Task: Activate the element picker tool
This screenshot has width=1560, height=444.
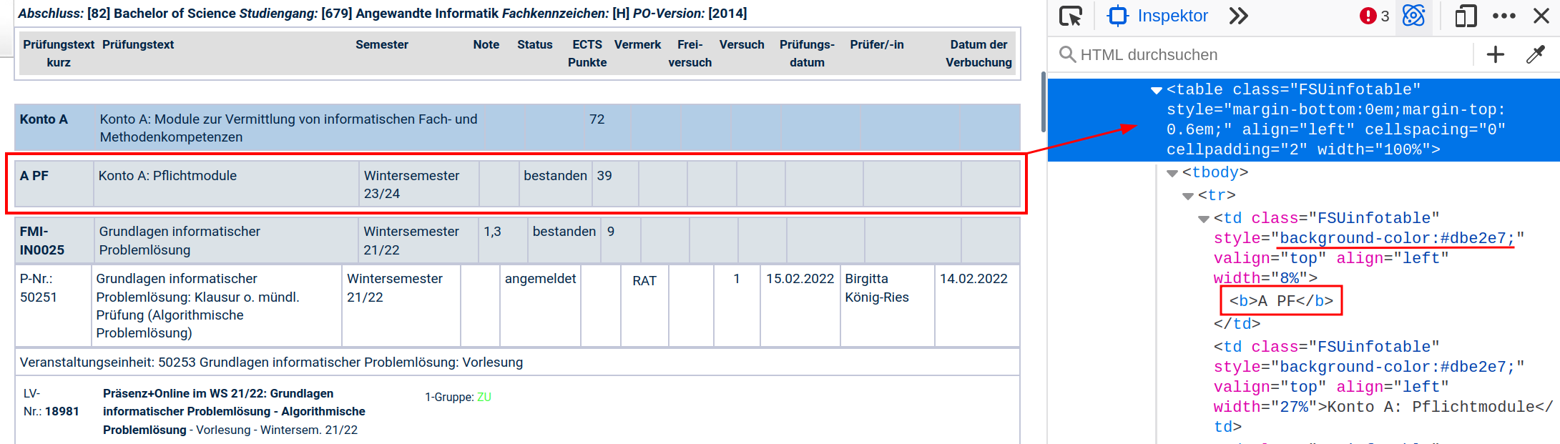Action: point(1071,16)
